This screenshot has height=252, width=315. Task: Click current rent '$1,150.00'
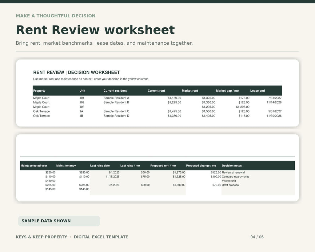point(174,98)
